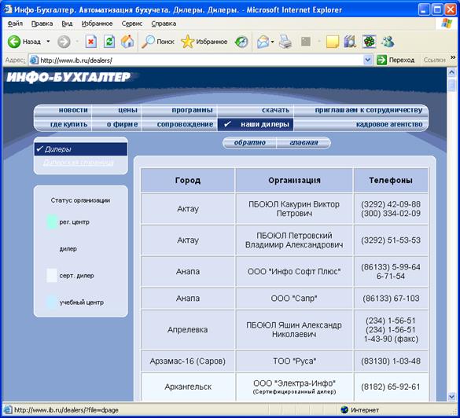The width and height of the screenshot is (460, 418).
Task: Click the vertical scrollbar down arrow
Action: pos(452,397)
